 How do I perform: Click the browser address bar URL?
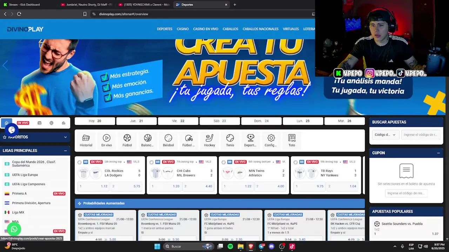[x=123, y=14]
